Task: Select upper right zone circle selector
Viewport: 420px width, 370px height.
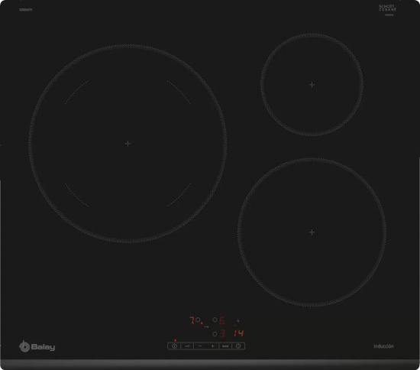Action: pyautogui.click(x=215, y=320)
